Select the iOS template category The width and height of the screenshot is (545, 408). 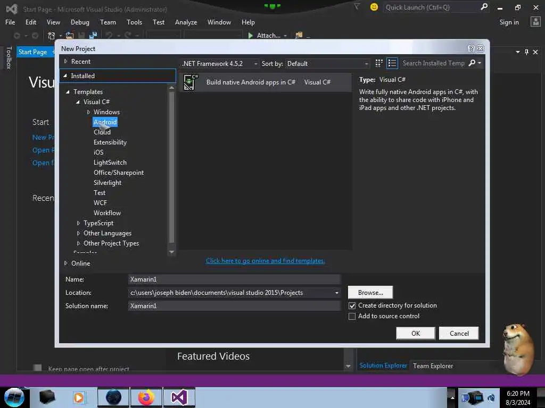tap(98, 152)
